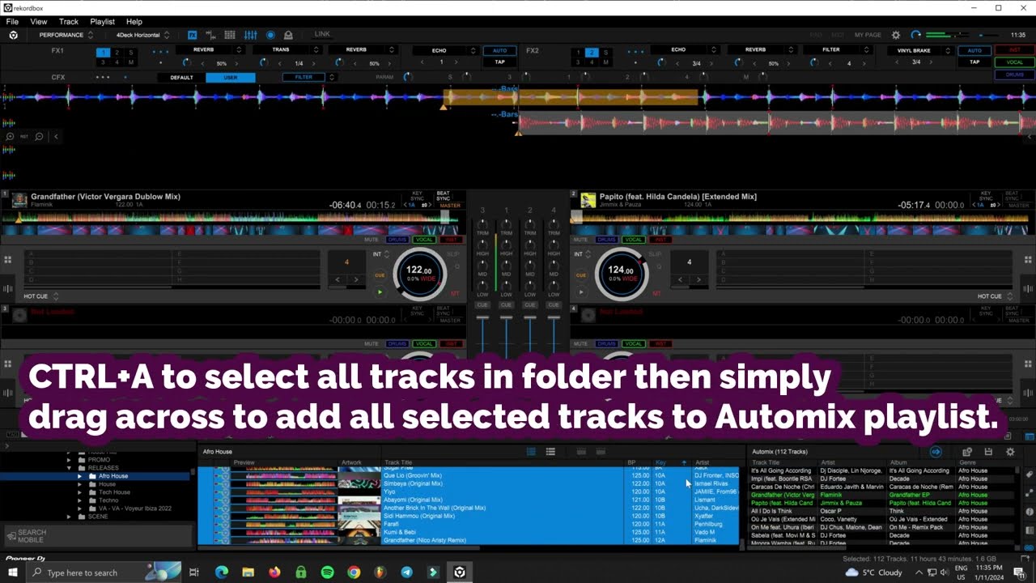Open the waveform display icon in the toolbar
Image resolution: width=1036 pixels, height=583 pixels.
click(211, 35)
